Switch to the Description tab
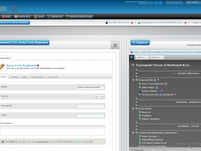 pyautogui.click(x=4, y=77)
